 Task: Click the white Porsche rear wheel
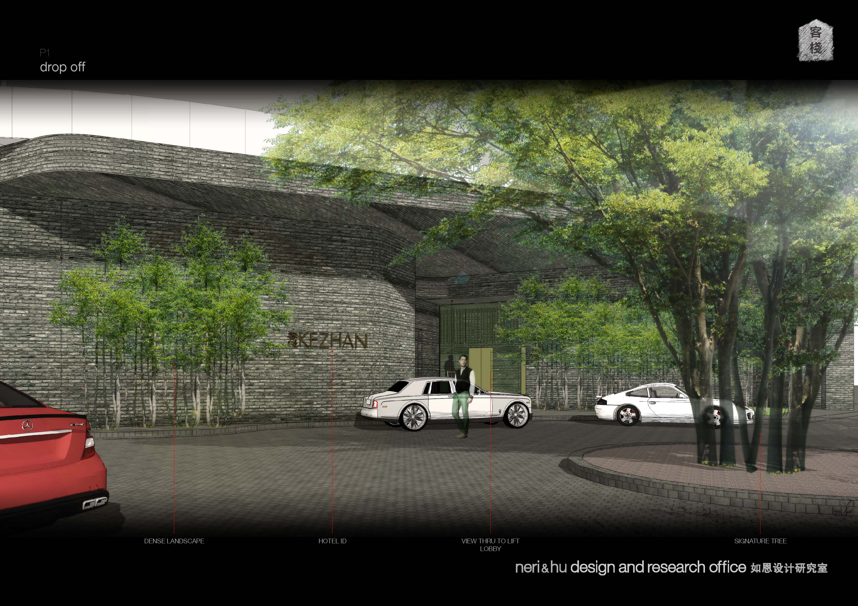click(628, 416)
